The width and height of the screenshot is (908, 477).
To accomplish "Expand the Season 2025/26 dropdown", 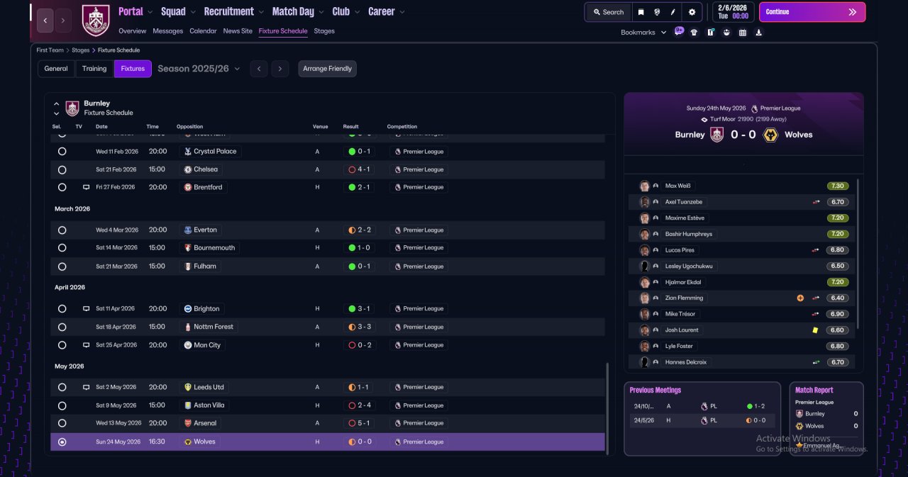I will click(x=199, y=69).
